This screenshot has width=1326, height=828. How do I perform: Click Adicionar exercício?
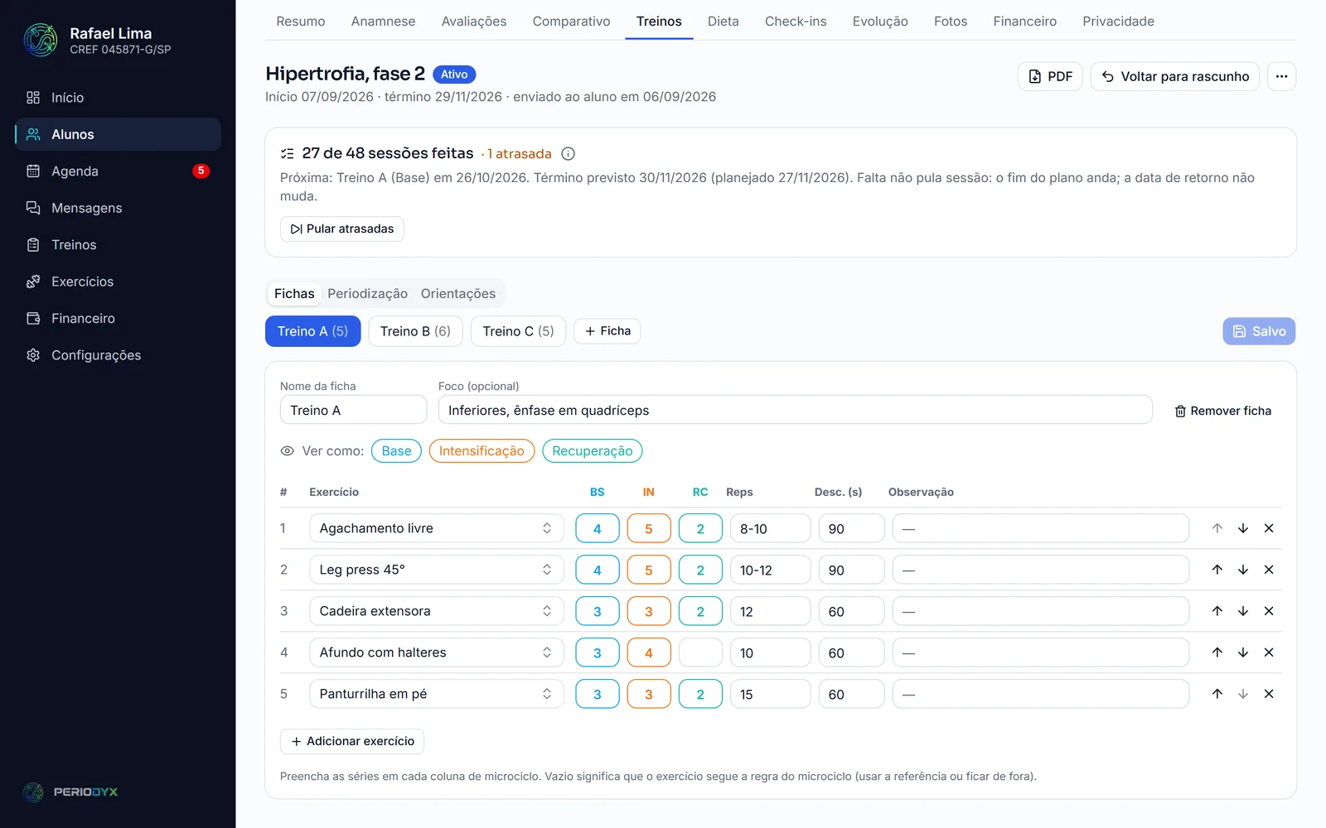click(x=352, y=741)
